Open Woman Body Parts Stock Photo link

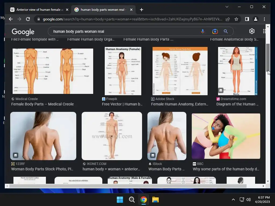pyautogui.click(x=42, y=169)
